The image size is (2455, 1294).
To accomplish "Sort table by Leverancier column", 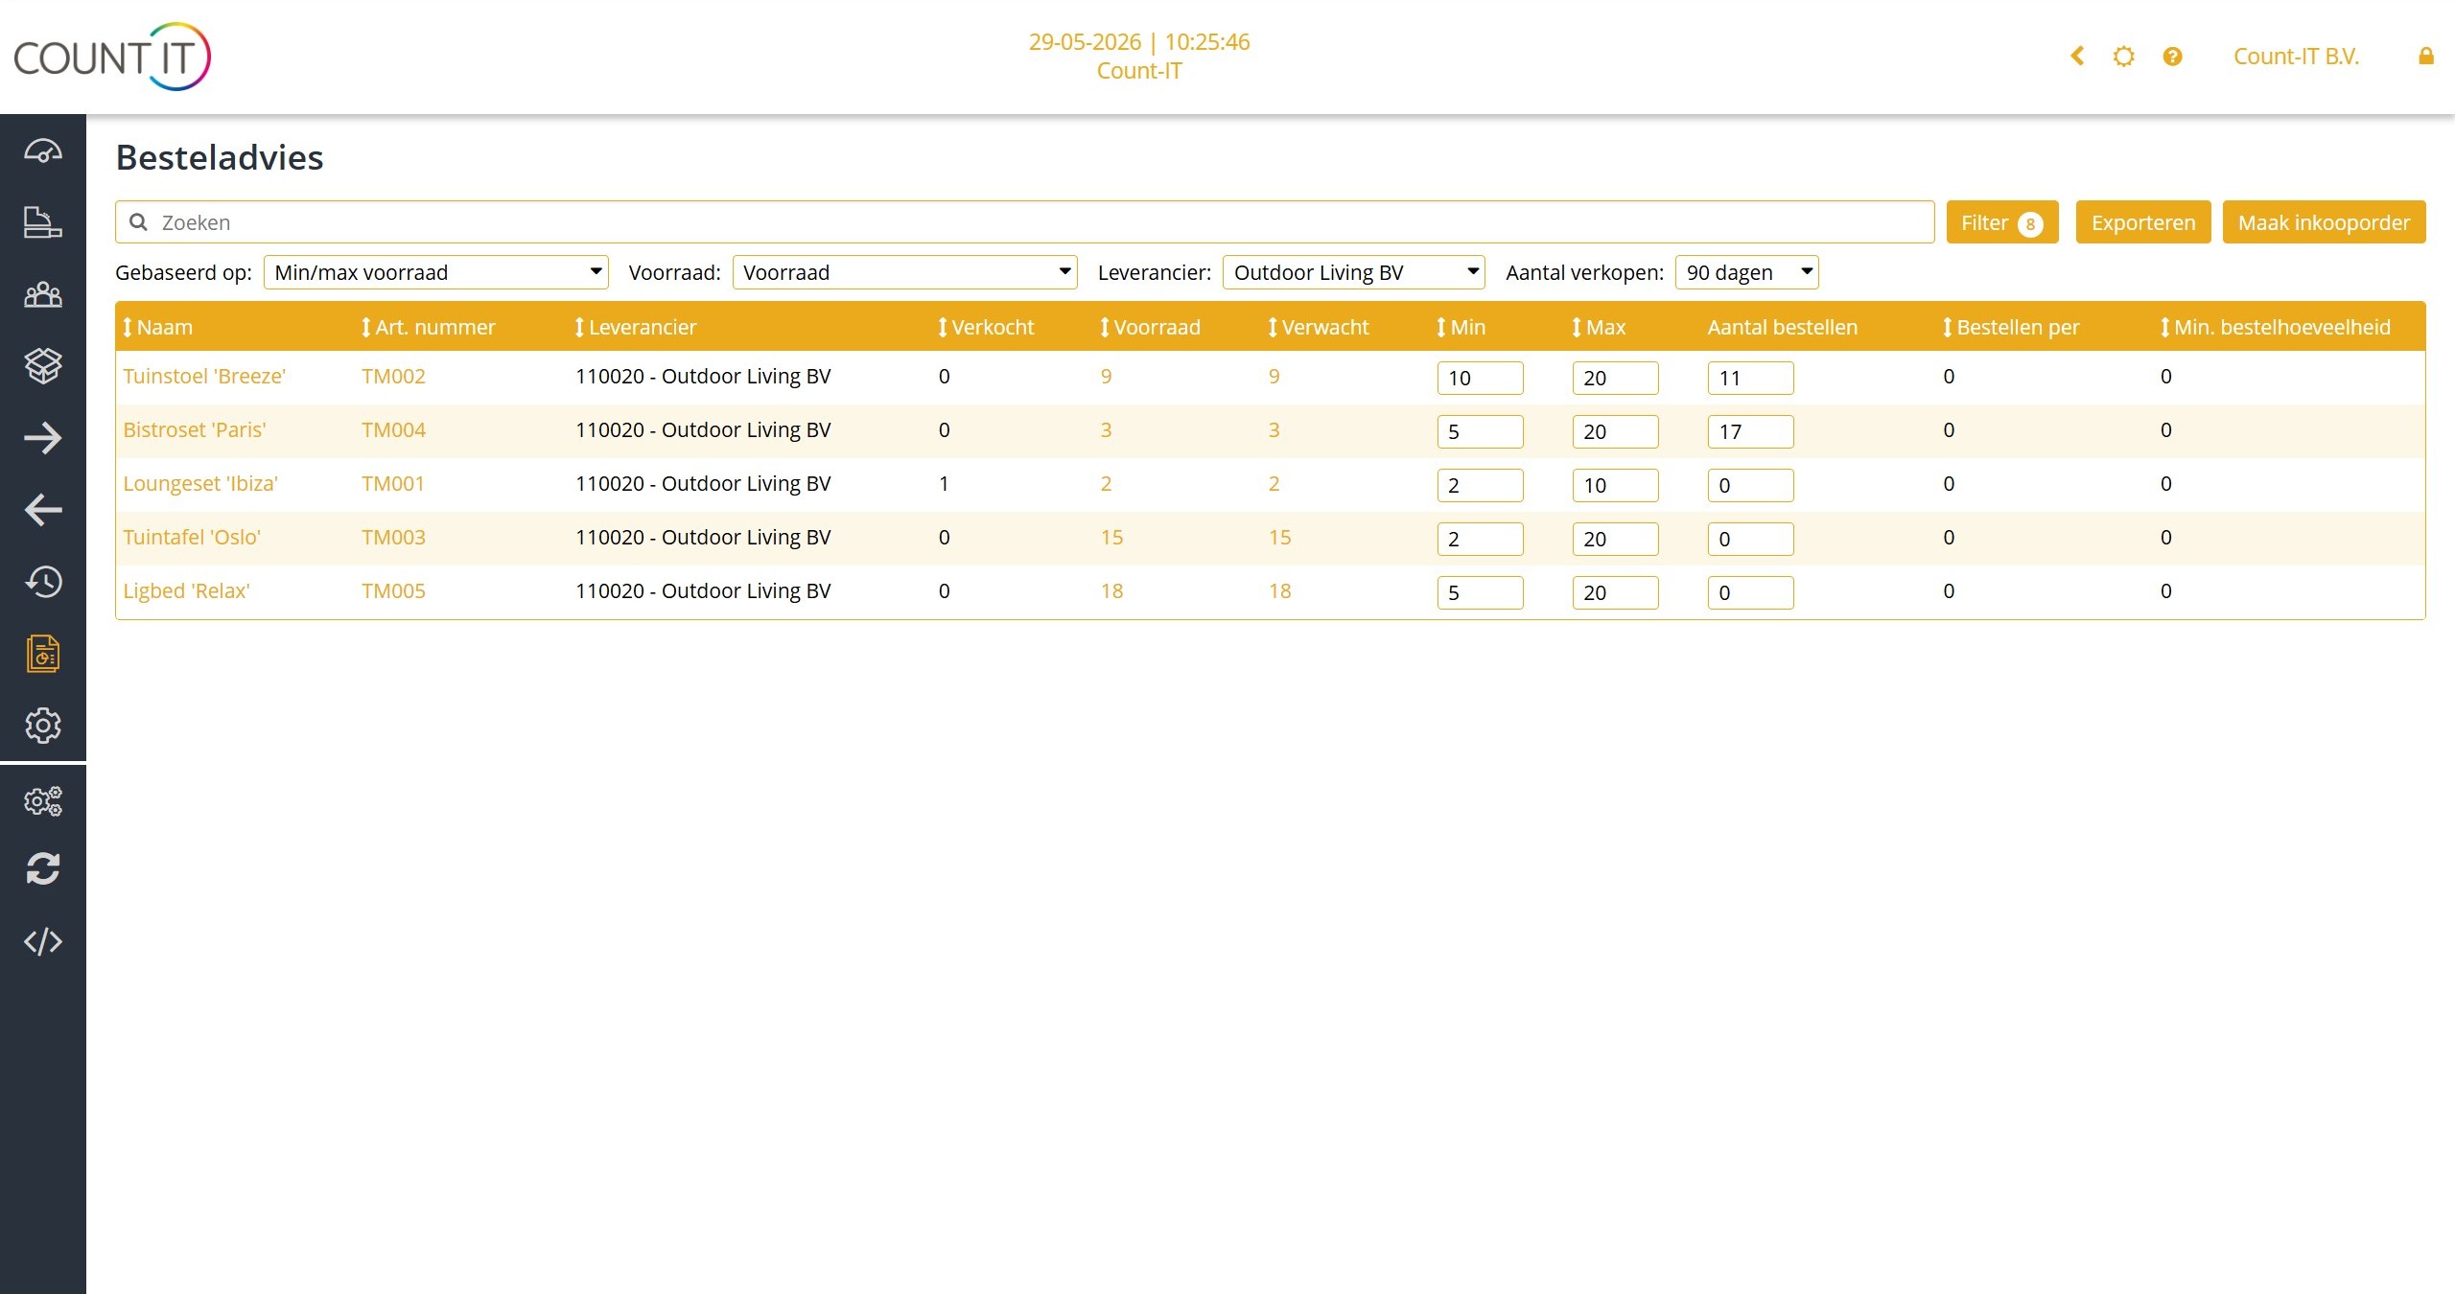I will (635, 327).
